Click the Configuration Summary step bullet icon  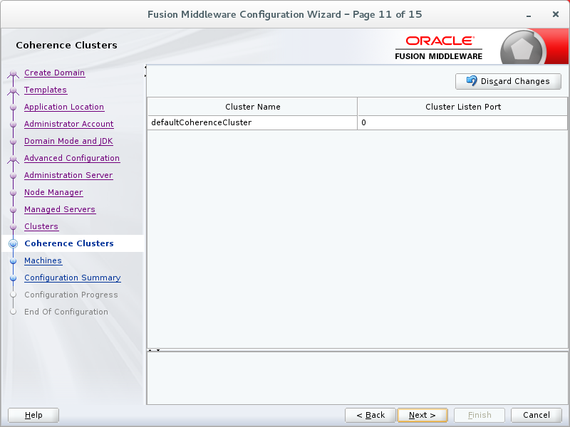[13, 278]
